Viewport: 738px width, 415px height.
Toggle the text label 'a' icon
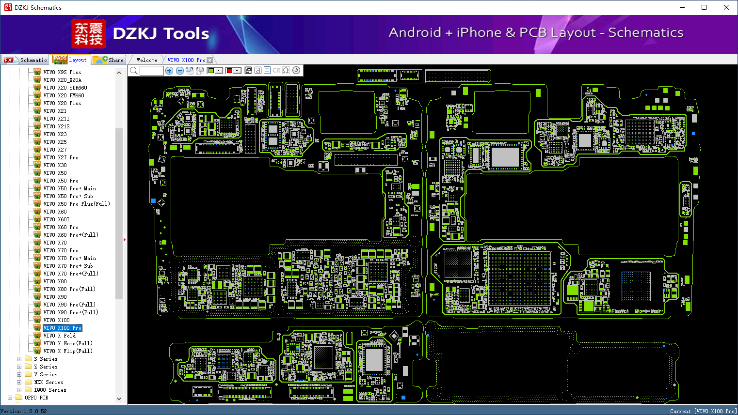click(x=258, y=70)
